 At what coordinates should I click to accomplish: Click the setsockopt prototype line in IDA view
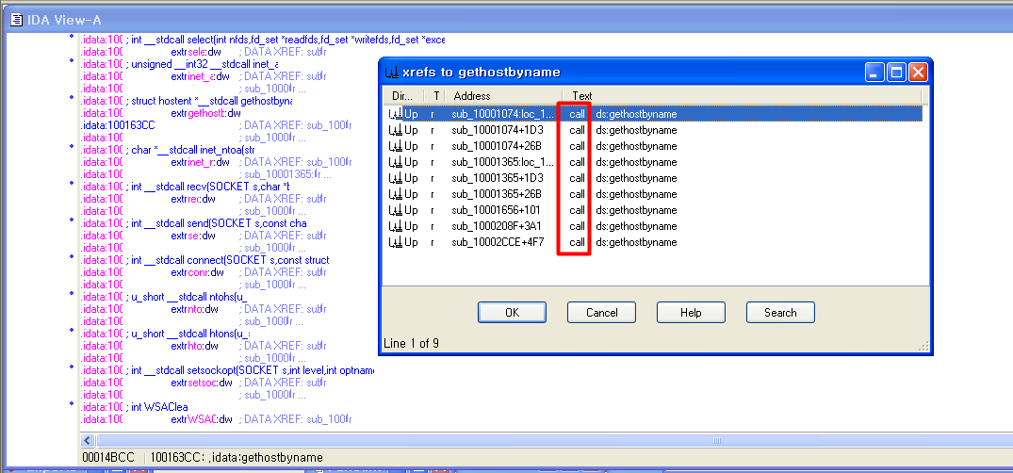click(227, 370)
